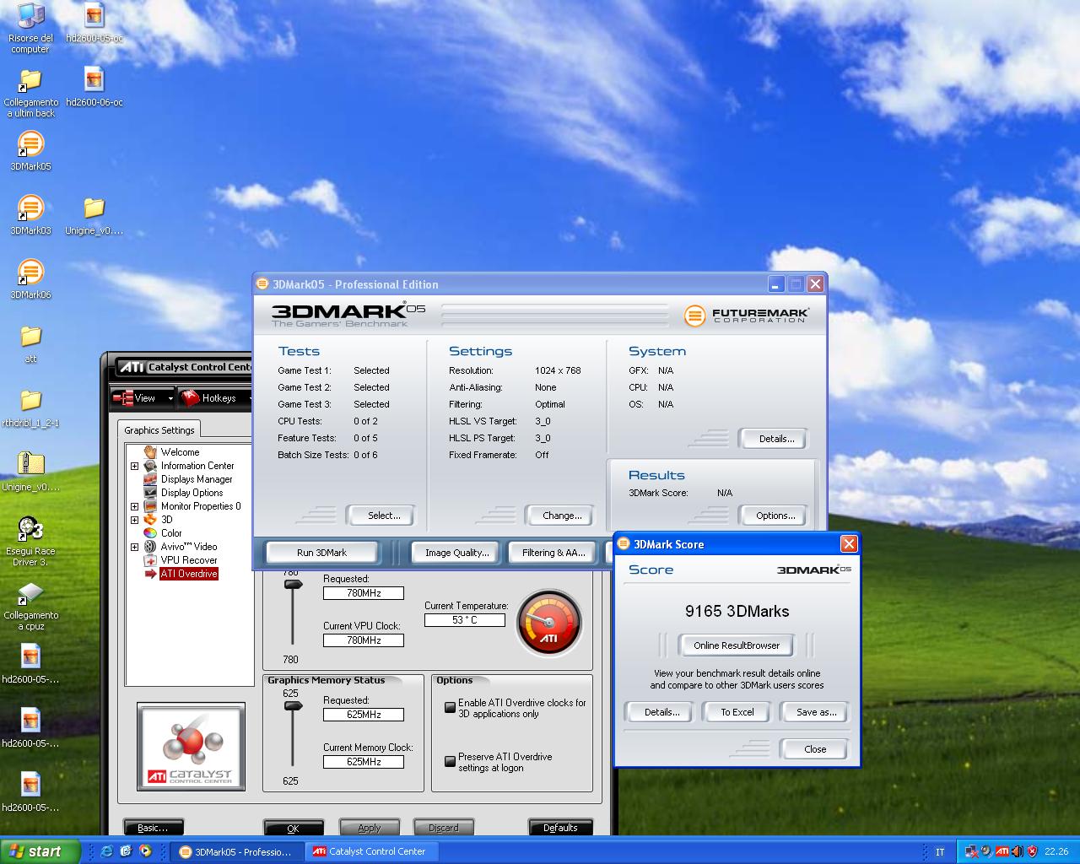The width and height of the screenshot is (1080, 864).
Task: Select Displays Manager in the tree
Action: [197, 479]
